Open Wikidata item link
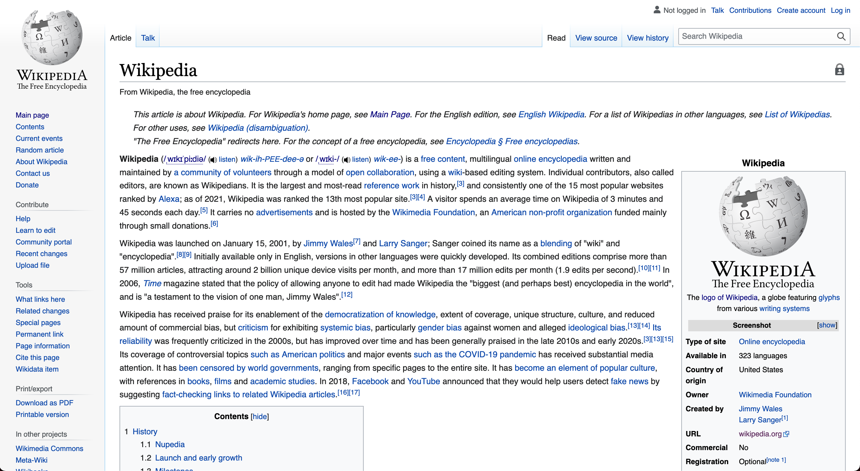This screenshot has height=471, width=860. [37, 369]
